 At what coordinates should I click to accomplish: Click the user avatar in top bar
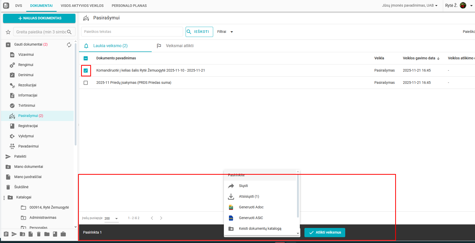coord(463,5)
